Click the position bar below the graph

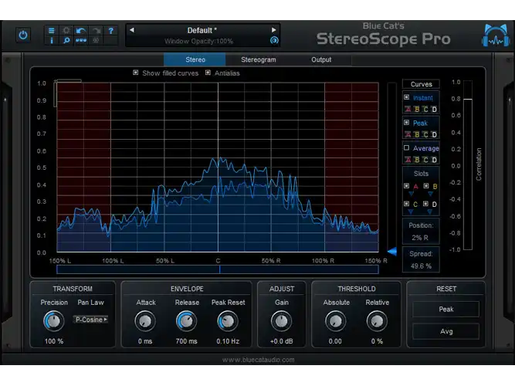[x=218, y=269]
